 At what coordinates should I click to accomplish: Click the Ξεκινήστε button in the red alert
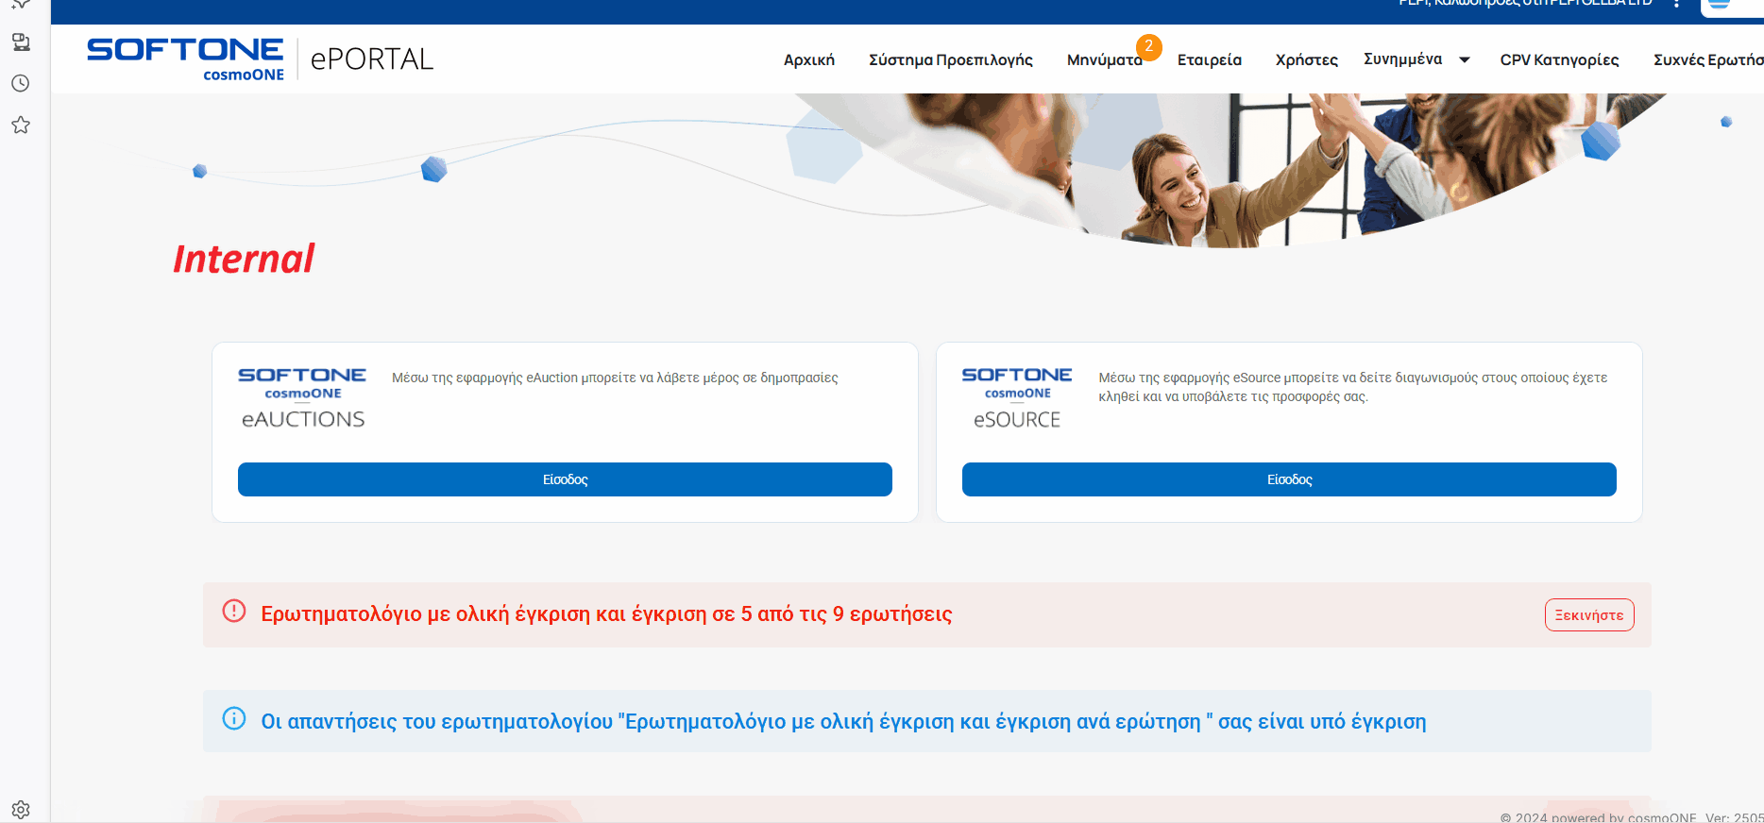[x=1589, y=615]
